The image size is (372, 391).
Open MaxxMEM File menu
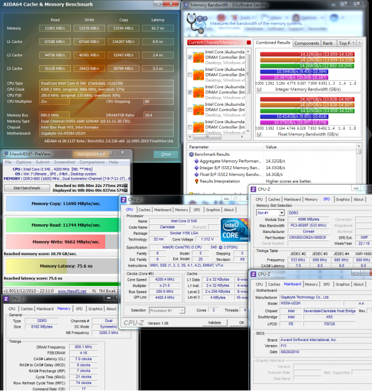[x=8, y=162]
